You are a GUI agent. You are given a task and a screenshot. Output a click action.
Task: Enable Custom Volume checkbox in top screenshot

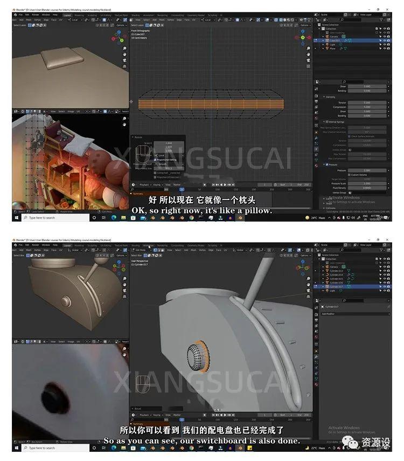tap(349, 175)
